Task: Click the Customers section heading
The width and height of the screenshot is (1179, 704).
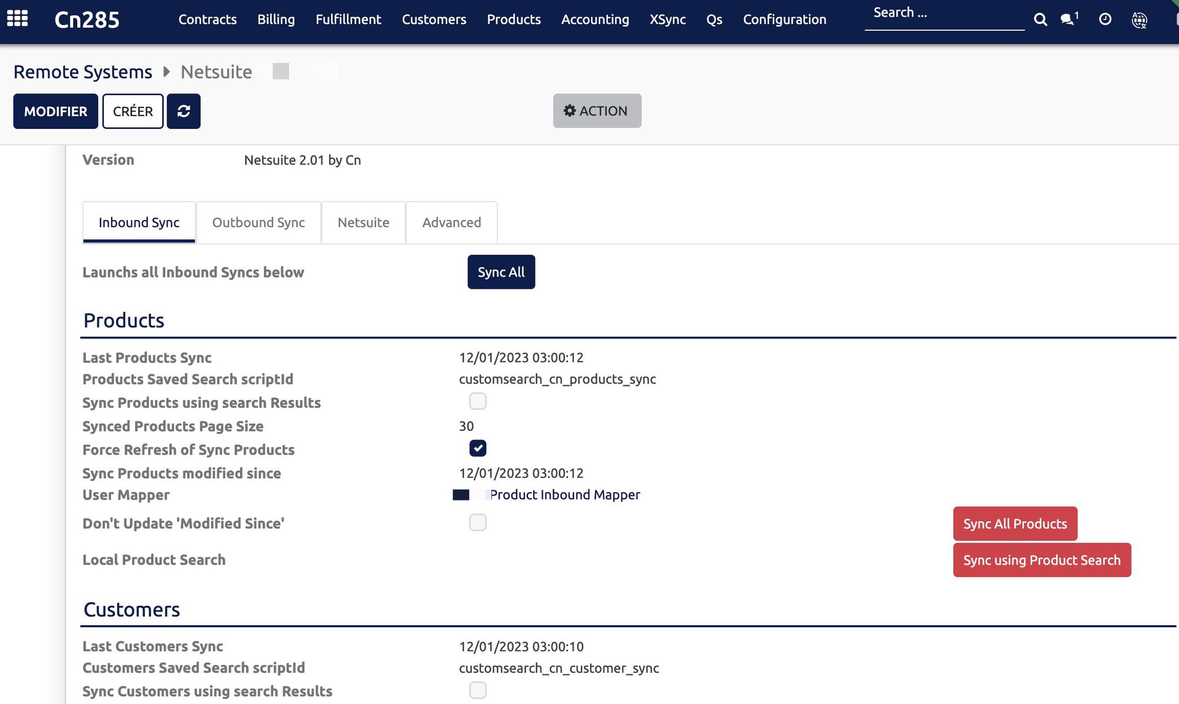Action: (132, 610)
